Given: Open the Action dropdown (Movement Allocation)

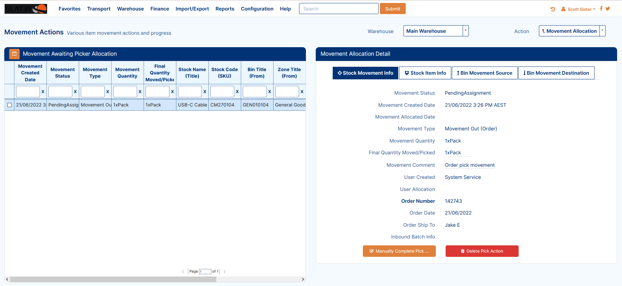Looking at the screenshot, I should tap(572, 31).
